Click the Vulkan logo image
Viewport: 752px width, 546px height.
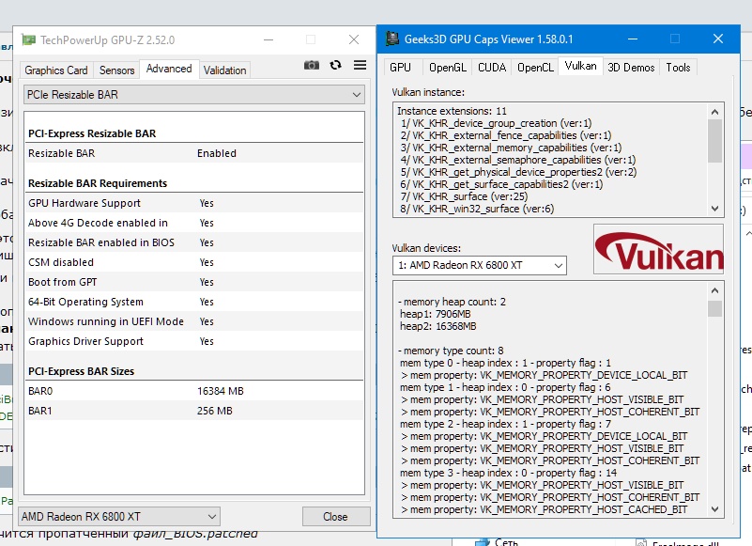(658, 249)
